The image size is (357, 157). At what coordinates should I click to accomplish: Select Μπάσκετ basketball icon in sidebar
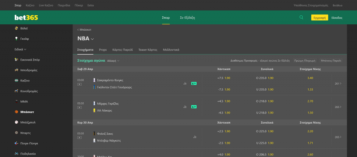(16, 112)
